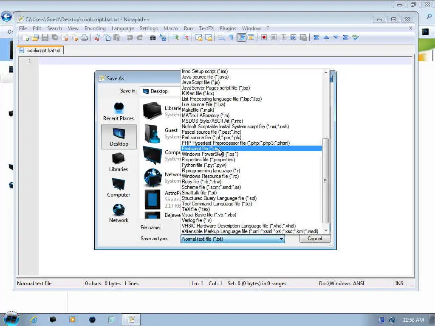The width and height of the screenshot is (435, 326).
Task: Click the Zoom In toolbar icon
Action: [176, 37]
